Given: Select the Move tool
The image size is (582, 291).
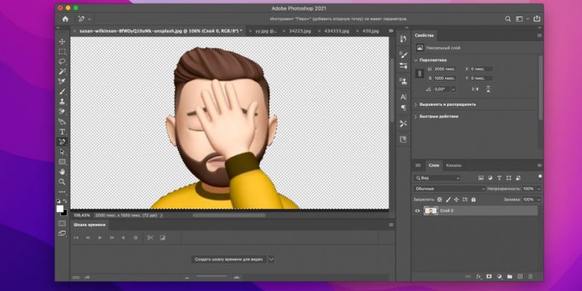Looking at the screenshot, I should 62,42.
